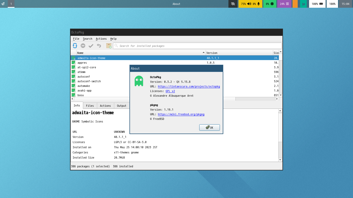Select the avahi-app package name
The height and width of the screenshot is (198, 353).
pos(85,90)
